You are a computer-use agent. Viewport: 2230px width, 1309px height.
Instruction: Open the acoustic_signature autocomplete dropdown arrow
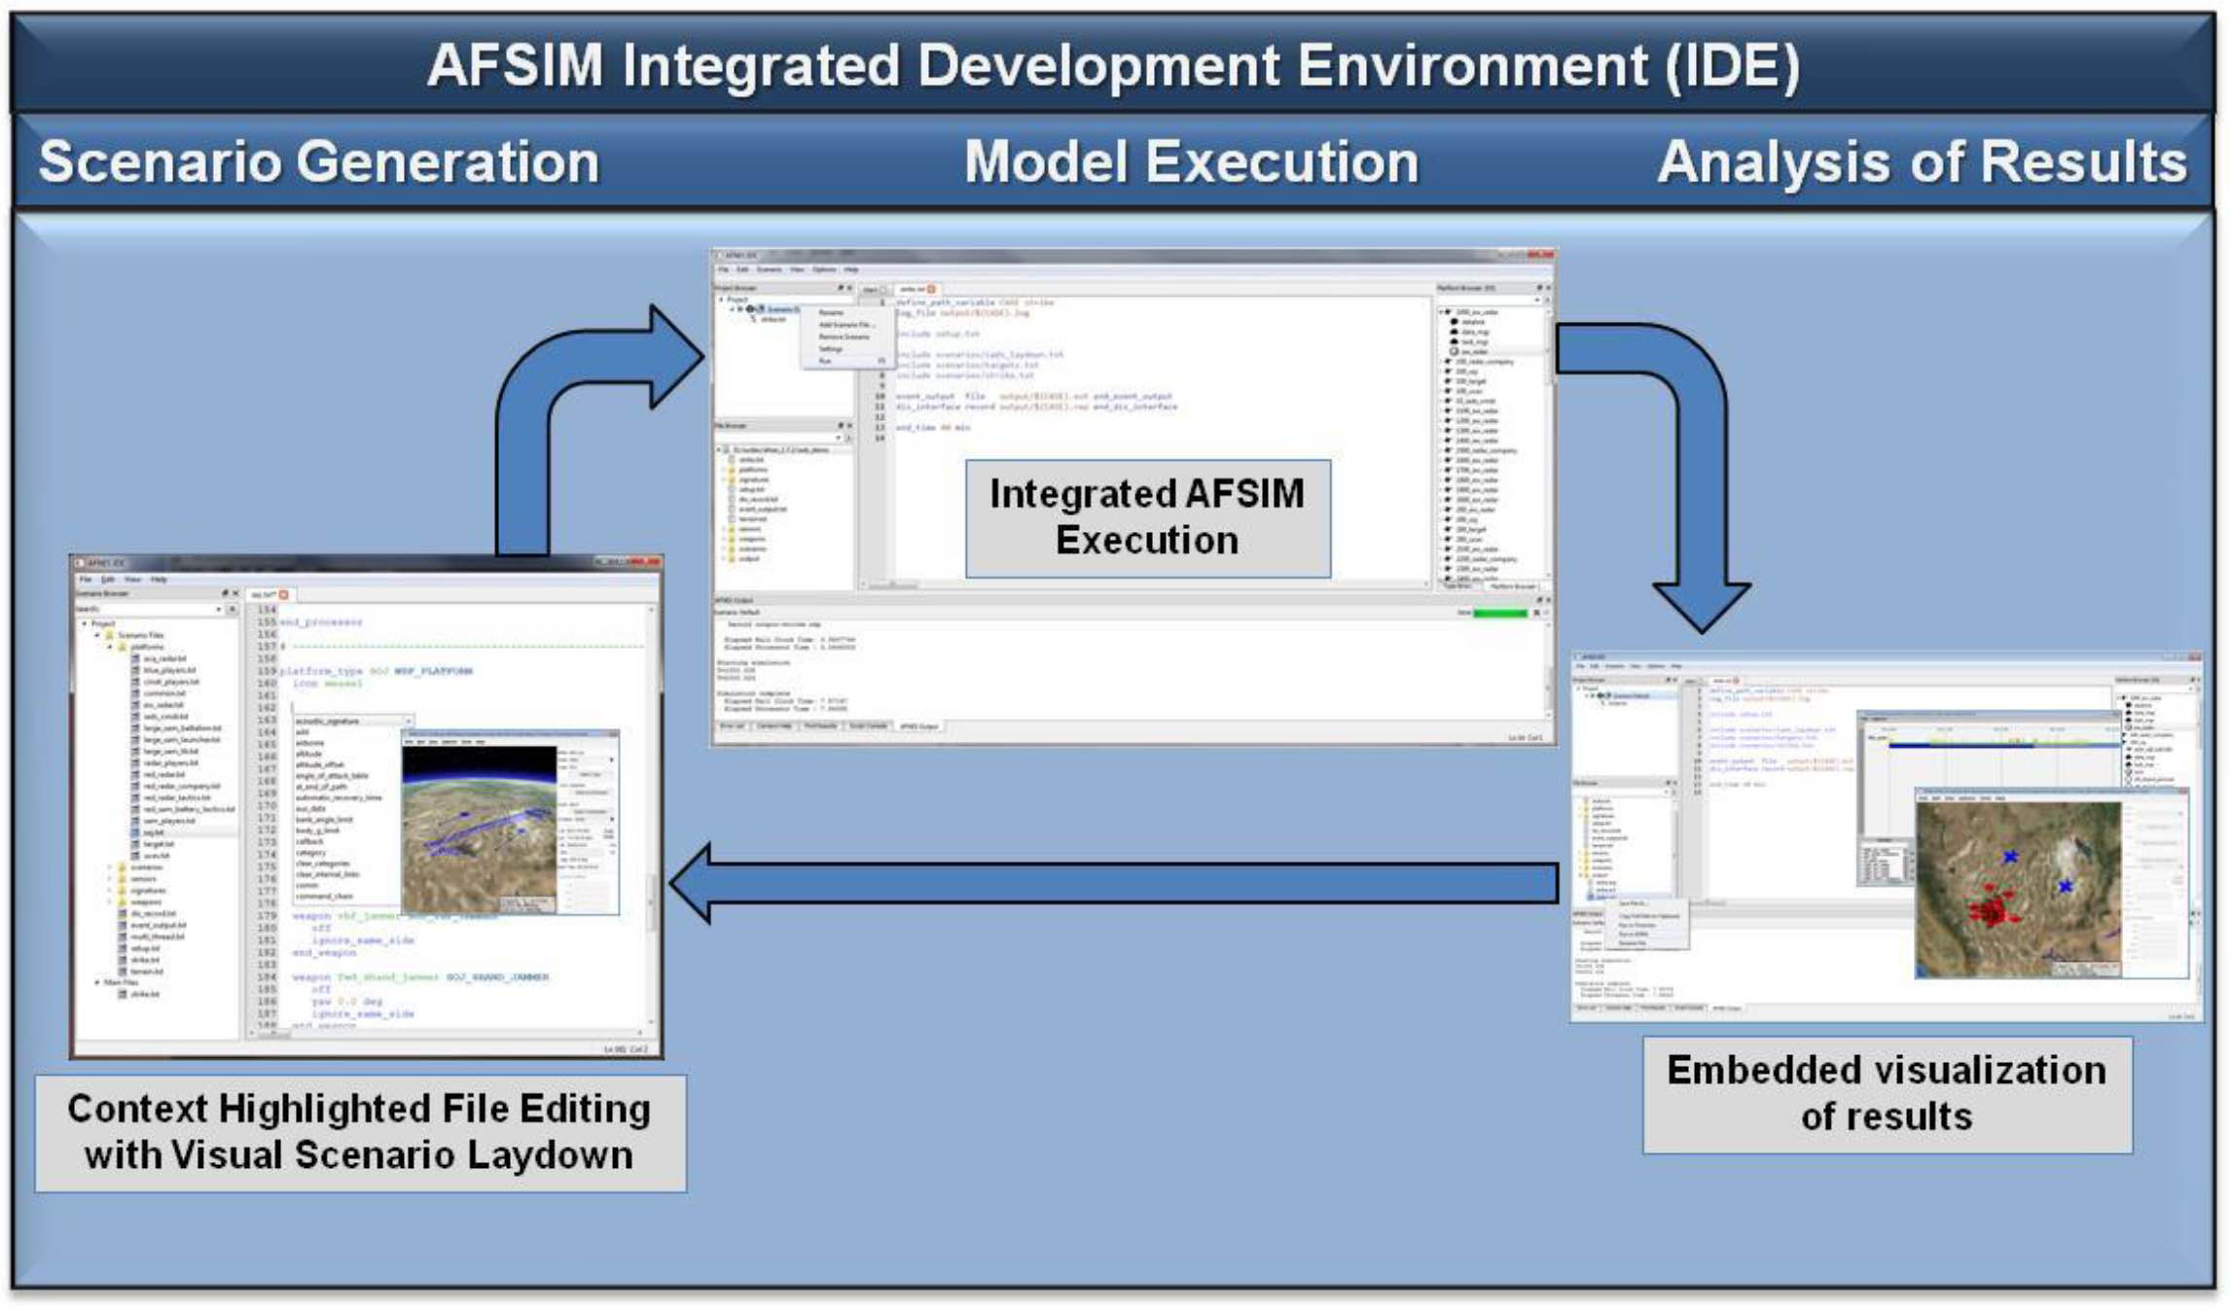408,721
